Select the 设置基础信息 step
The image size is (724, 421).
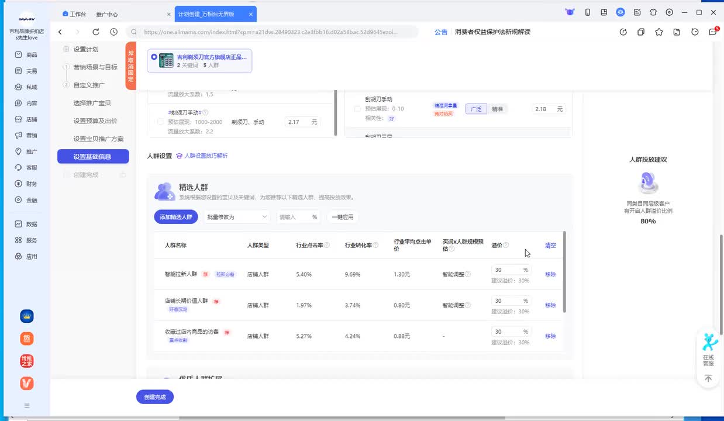pos(93,156)
